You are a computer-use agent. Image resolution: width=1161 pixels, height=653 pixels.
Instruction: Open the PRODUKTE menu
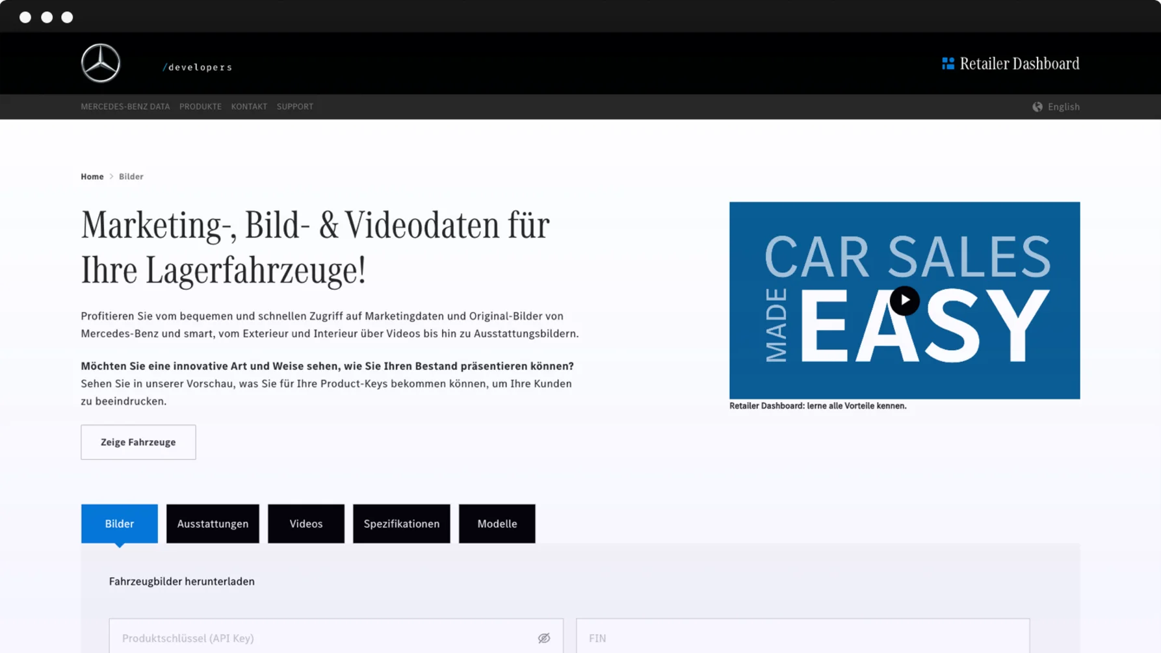200,107
